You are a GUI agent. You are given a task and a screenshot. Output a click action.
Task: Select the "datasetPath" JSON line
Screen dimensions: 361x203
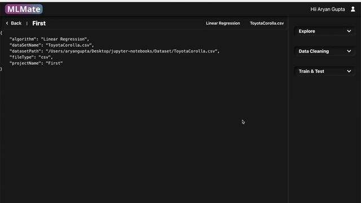point(115,51)
